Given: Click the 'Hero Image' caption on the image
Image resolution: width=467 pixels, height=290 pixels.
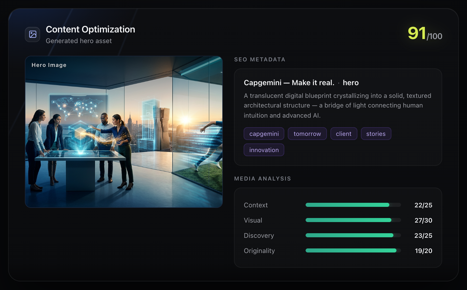Looking at the screenshot, I should (49, 65).
